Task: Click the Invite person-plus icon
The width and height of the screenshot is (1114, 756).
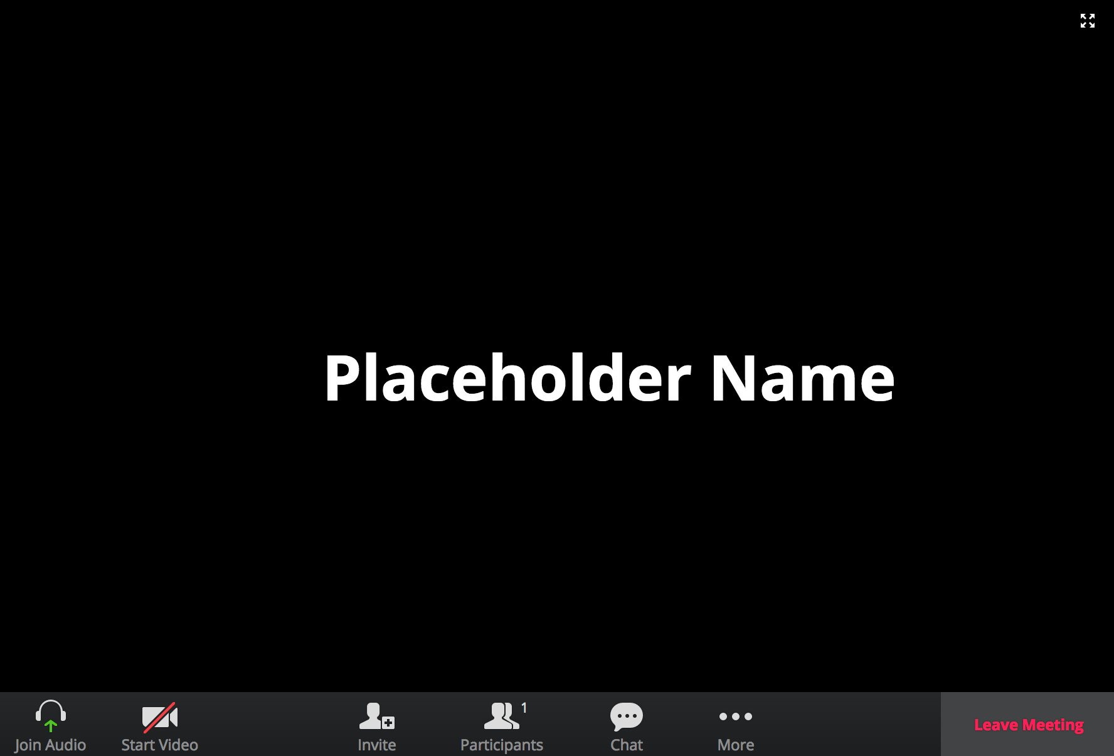Action: pos(376,716)
